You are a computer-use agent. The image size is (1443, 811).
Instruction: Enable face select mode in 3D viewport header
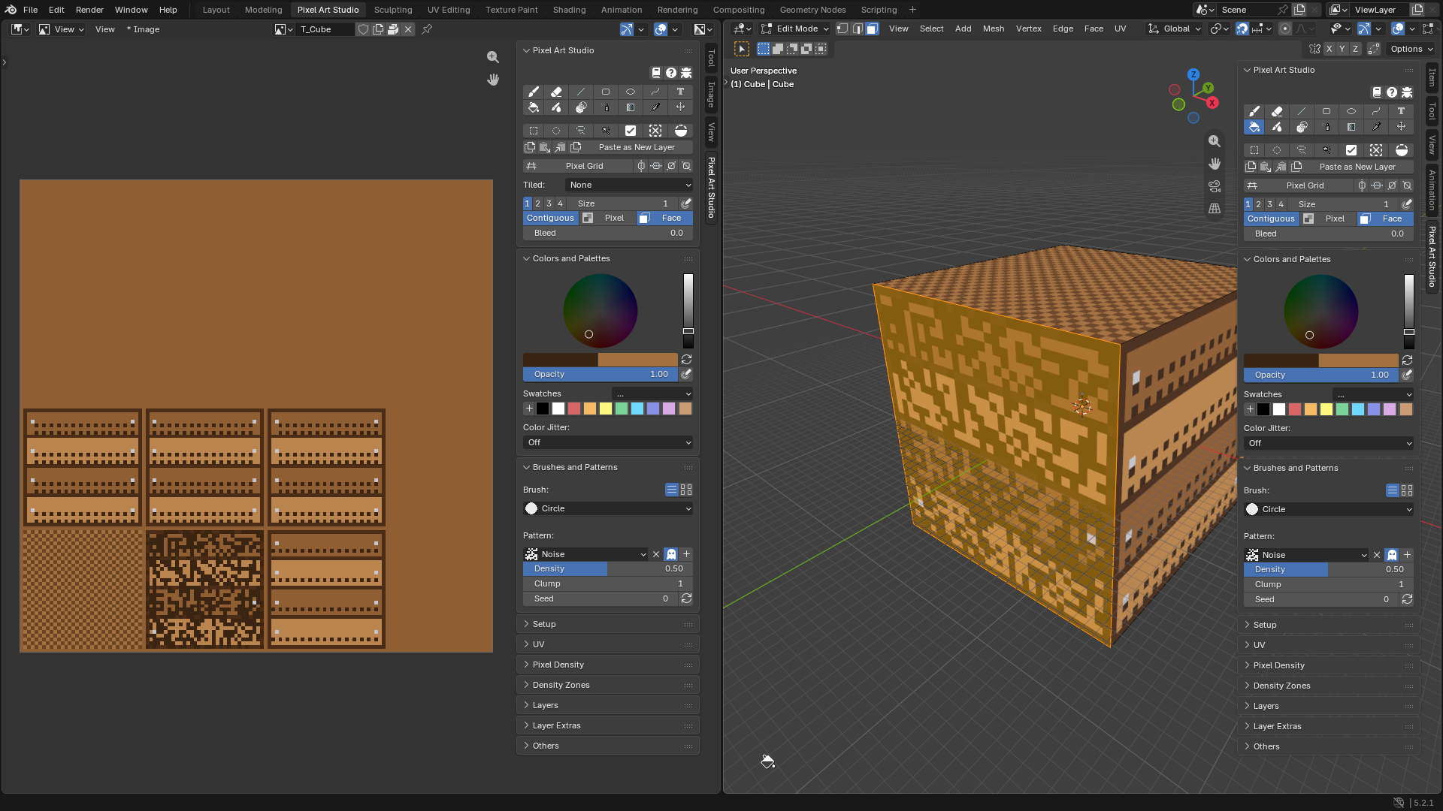click(872, 29)
